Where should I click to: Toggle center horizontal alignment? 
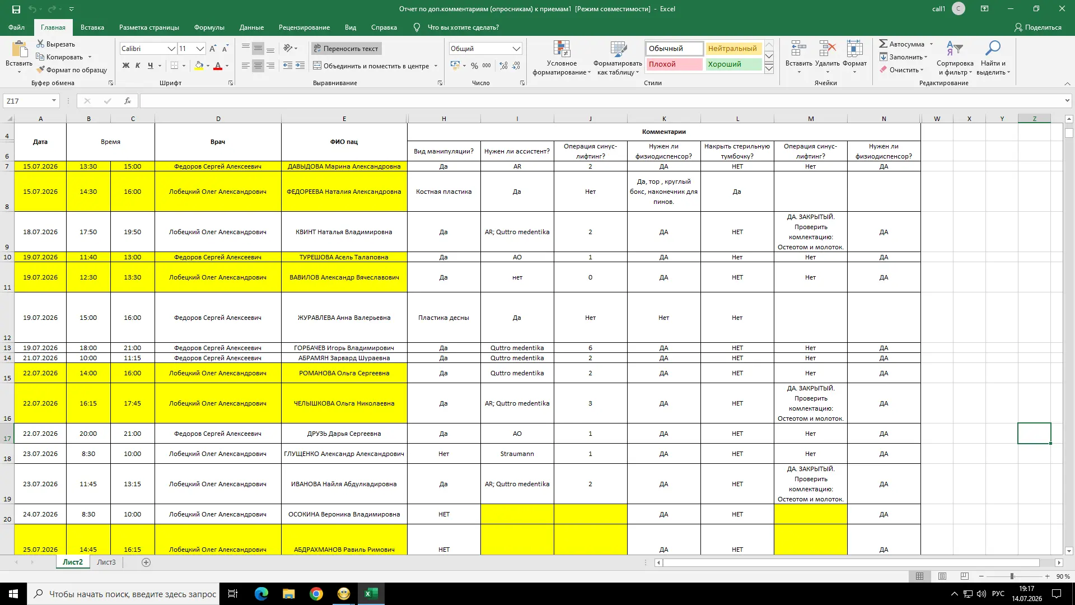click(258, 66)
